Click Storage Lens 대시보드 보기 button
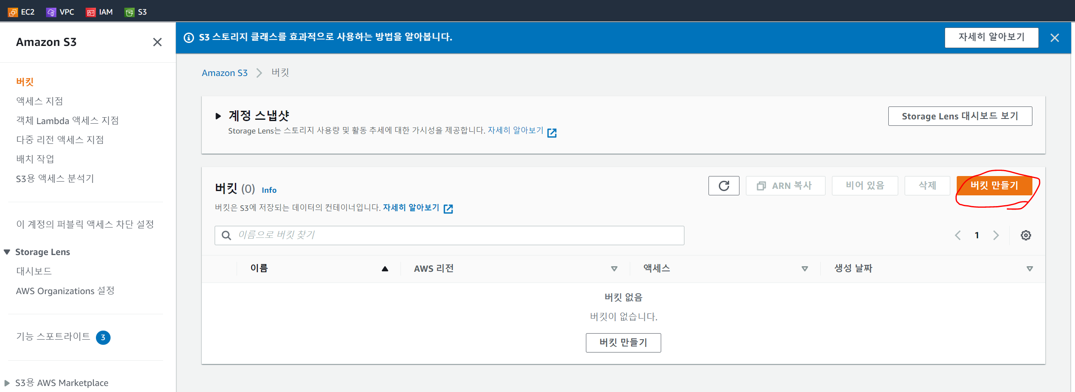 (960, 116)
